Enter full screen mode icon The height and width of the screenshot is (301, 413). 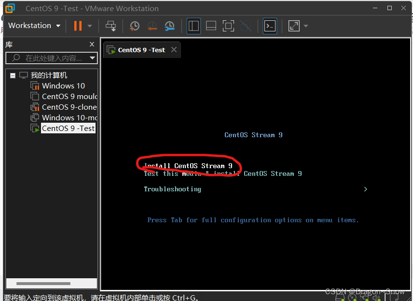tap(228, 26)
